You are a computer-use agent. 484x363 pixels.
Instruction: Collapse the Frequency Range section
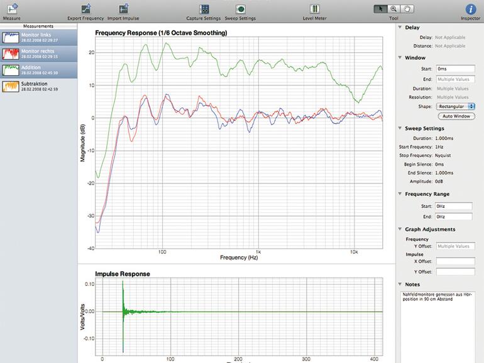point(400,194)
